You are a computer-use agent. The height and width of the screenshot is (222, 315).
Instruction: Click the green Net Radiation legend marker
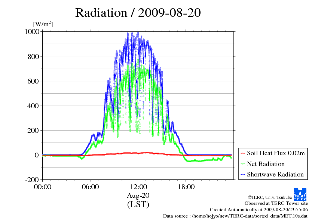[x=243, y=164]
